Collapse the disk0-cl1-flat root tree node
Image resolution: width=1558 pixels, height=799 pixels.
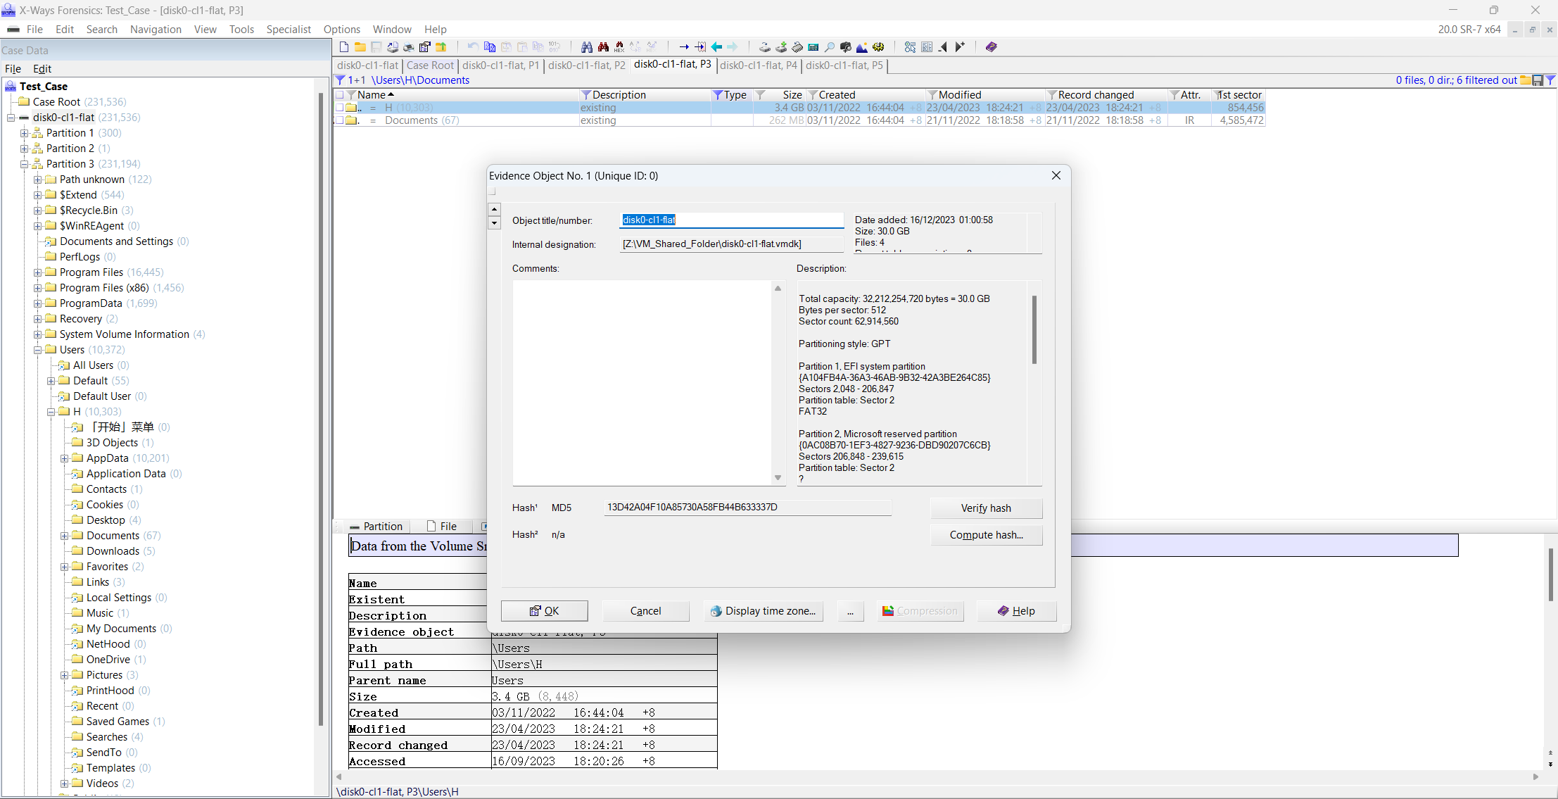click(11, 118)
